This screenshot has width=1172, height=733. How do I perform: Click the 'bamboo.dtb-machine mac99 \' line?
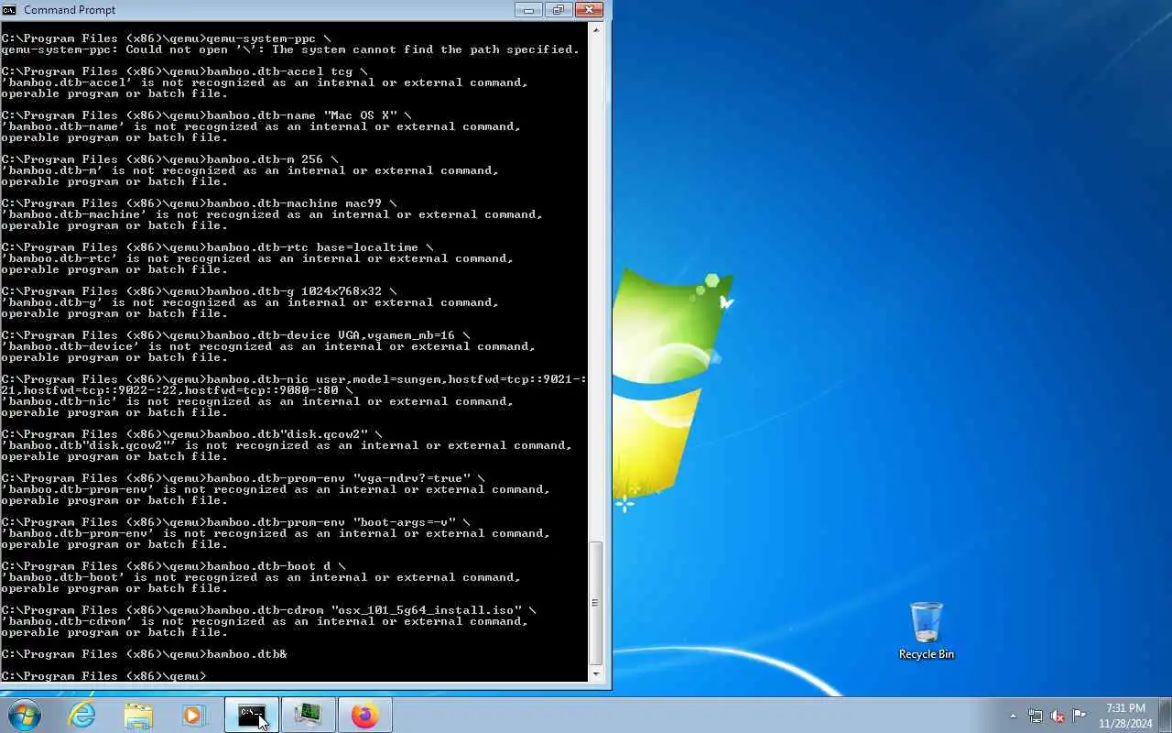199,203
